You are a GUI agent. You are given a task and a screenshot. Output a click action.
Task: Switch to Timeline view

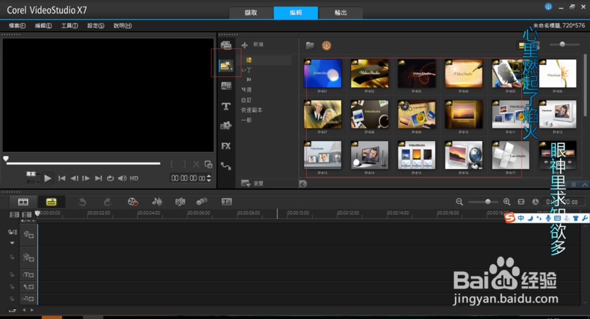tap(51, 202)
